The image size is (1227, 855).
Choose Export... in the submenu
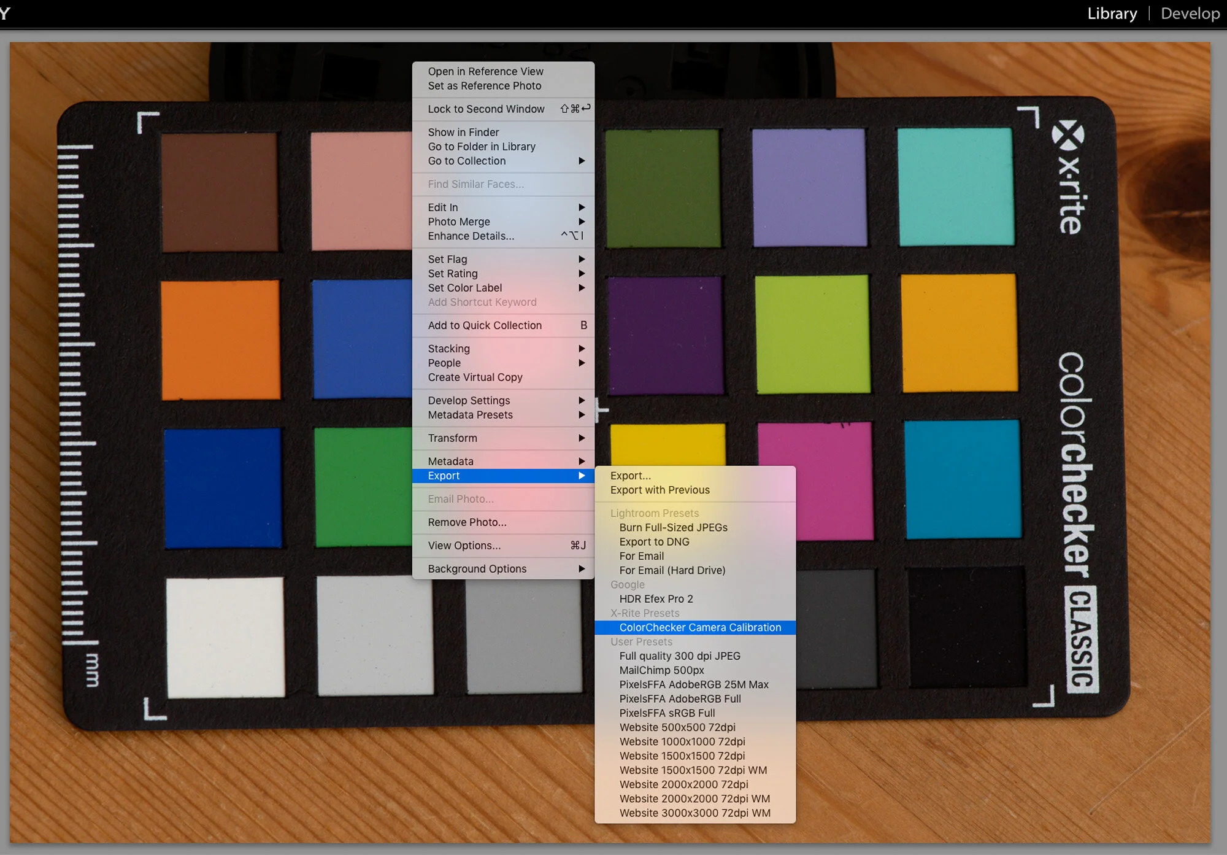pos(695,476)
